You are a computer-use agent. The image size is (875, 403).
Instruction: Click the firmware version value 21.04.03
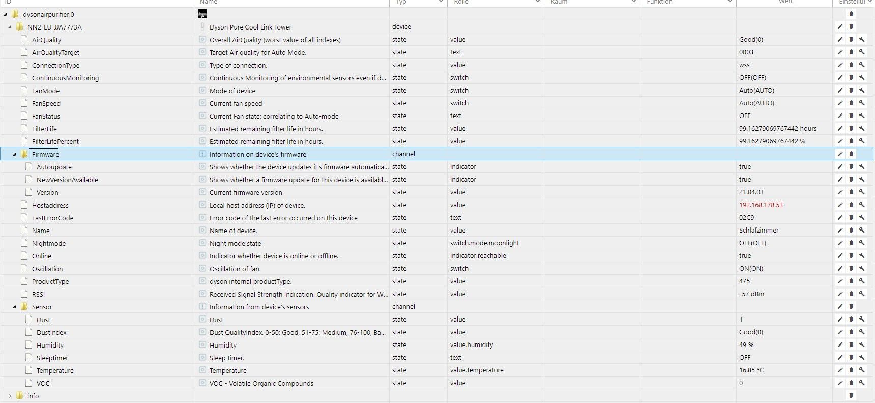click(751, 192)
